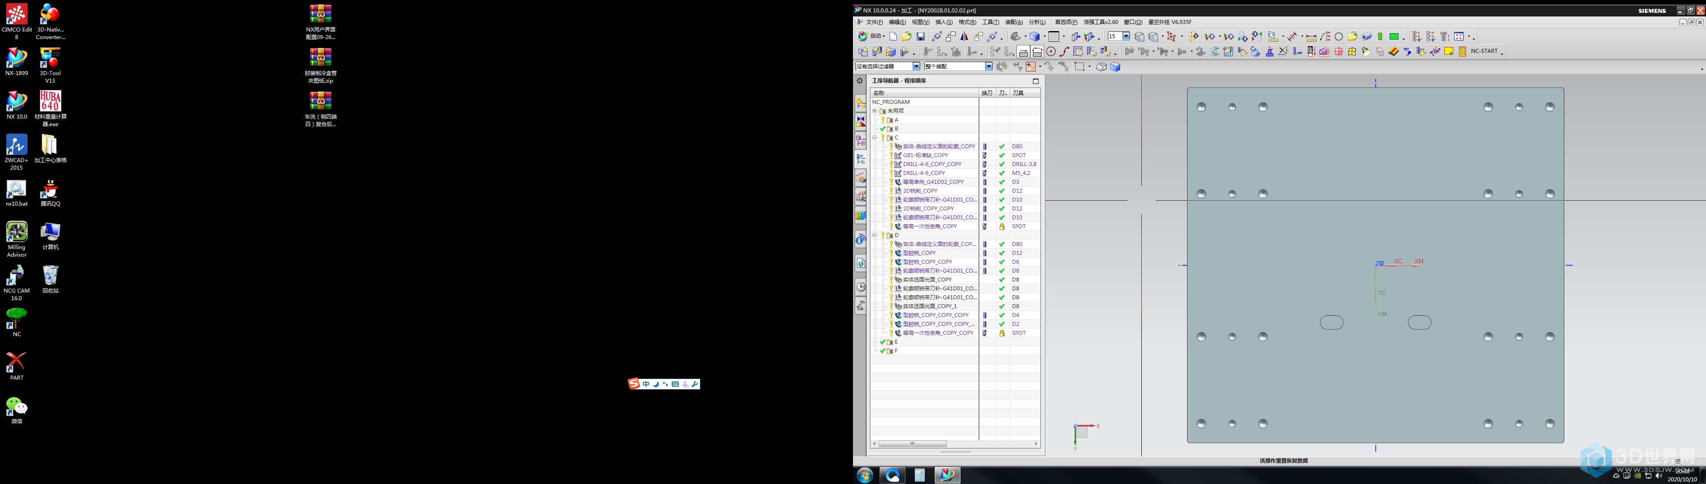Screen dimensions: 1706x484
Task: Select G81-标准钻_COPY operation
Action: pyautogui.click(x=925, y=155)
